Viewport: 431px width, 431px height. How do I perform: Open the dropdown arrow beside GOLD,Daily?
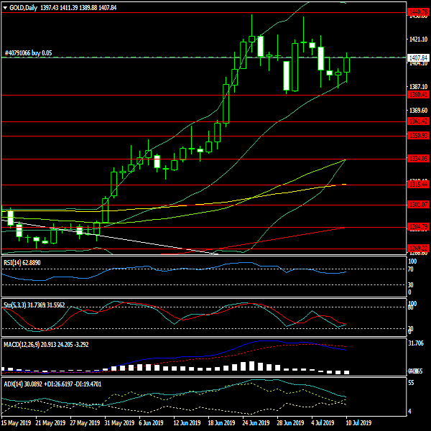pyautogui.click(x=4, y=7)
